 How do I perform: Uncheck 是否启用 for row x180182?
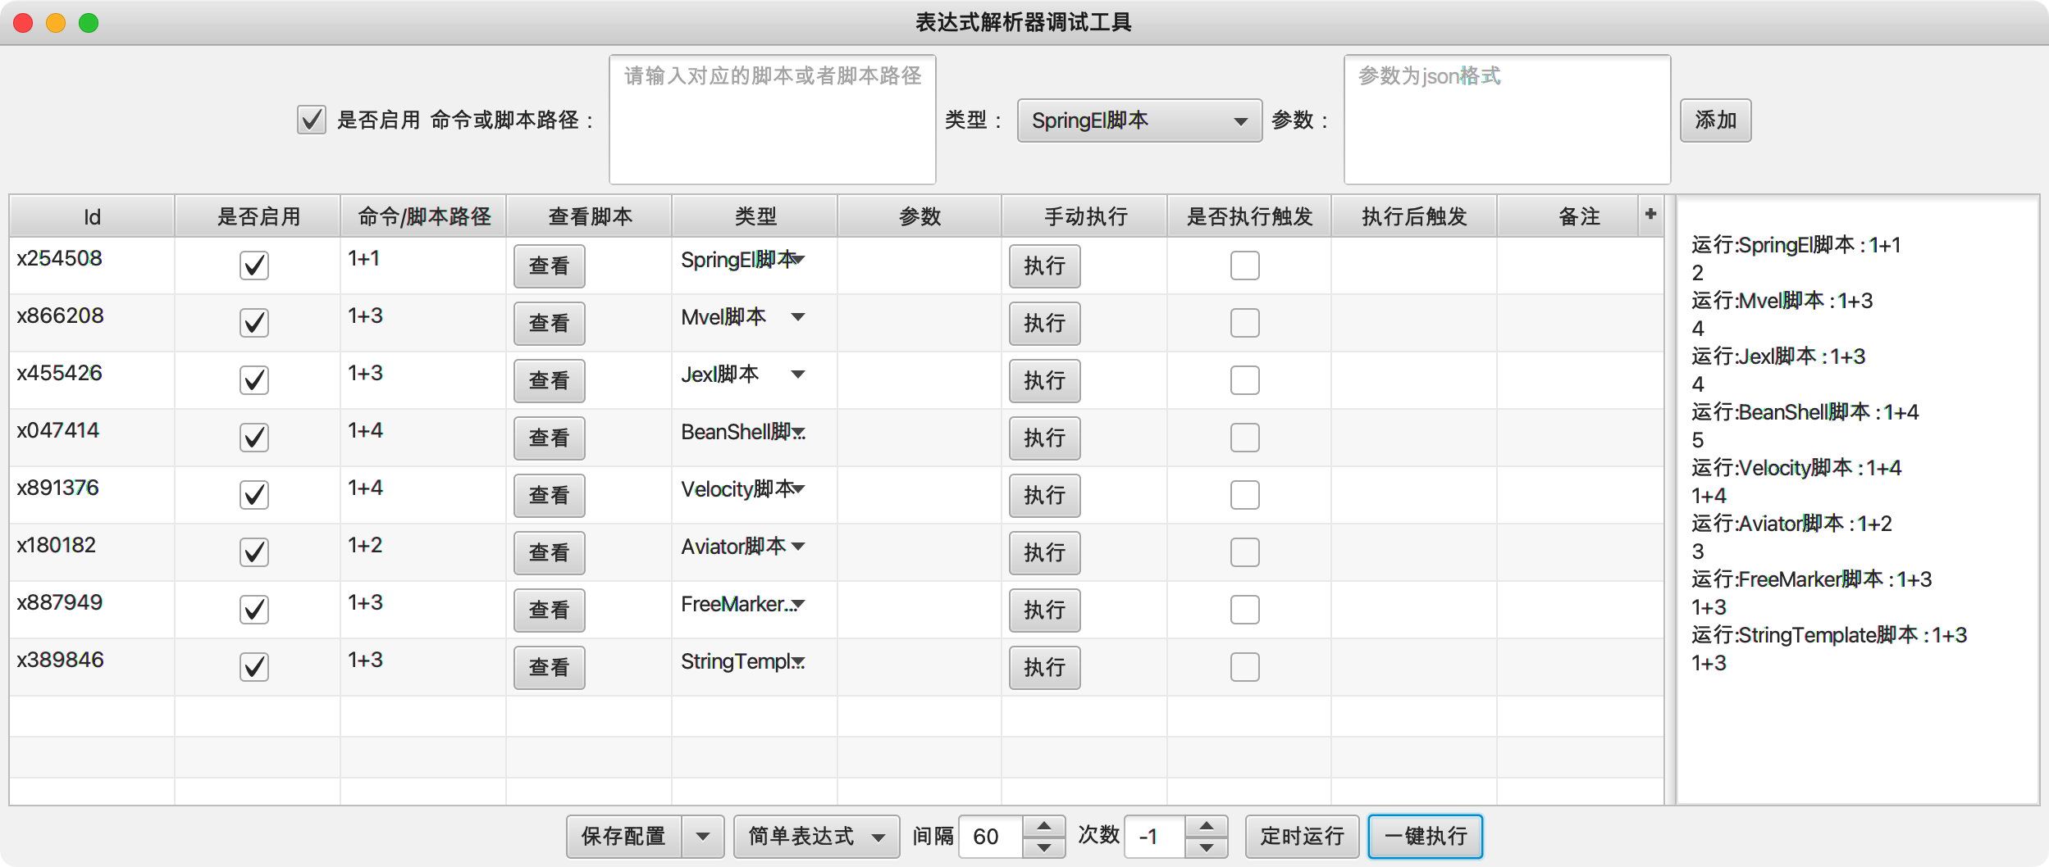(254, 552)
